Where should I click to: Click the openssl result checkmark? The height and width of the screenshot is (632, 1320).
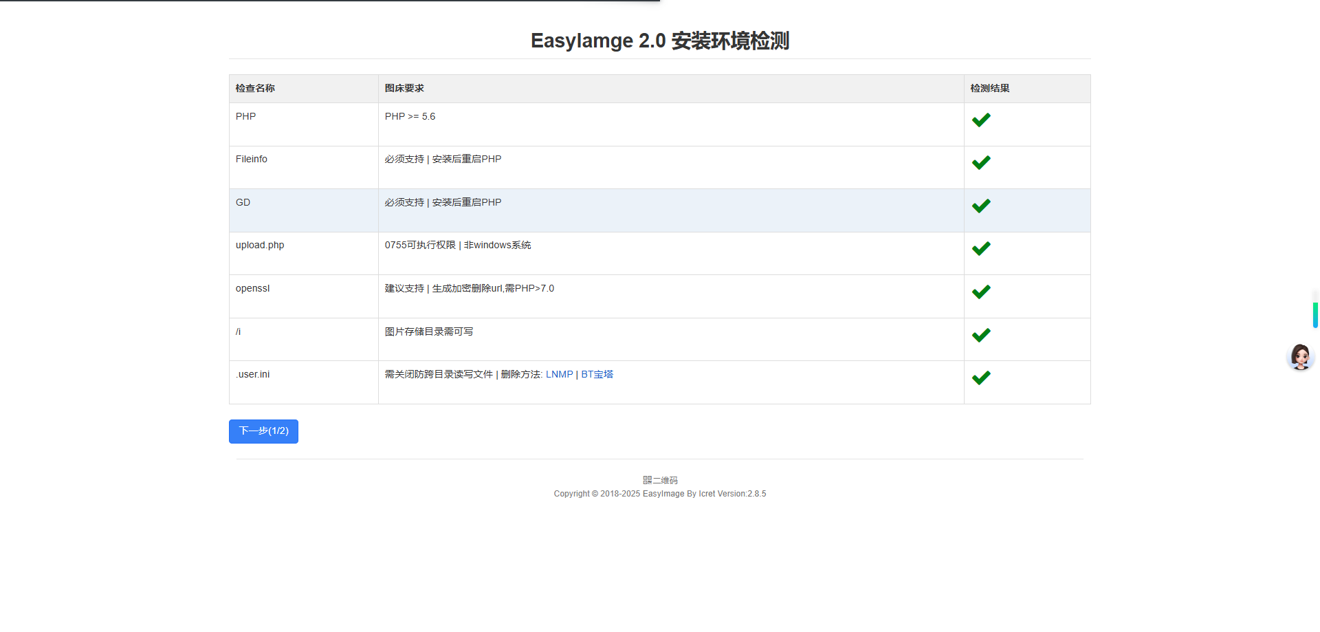click(981, 292)
